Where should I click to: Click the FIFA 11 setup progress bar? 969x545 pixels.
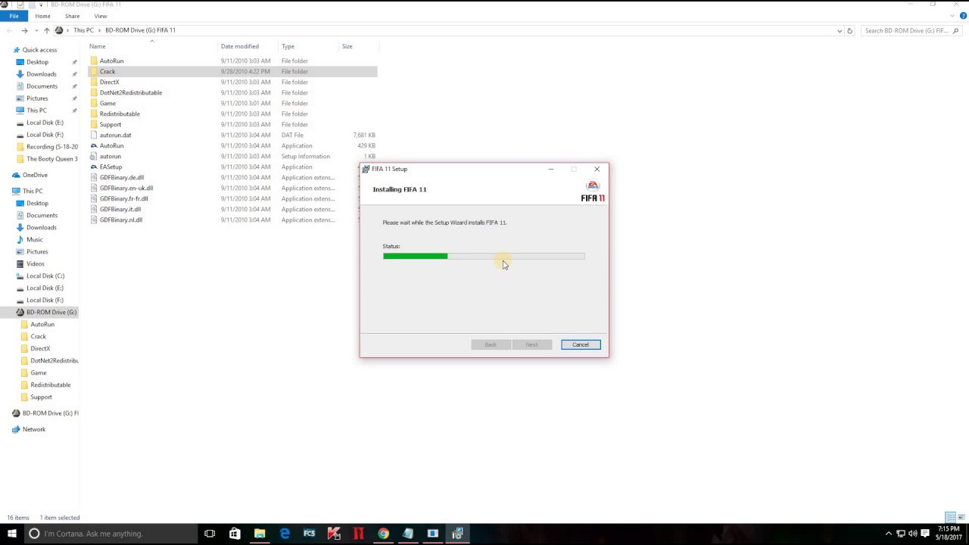tap(484, 256)
